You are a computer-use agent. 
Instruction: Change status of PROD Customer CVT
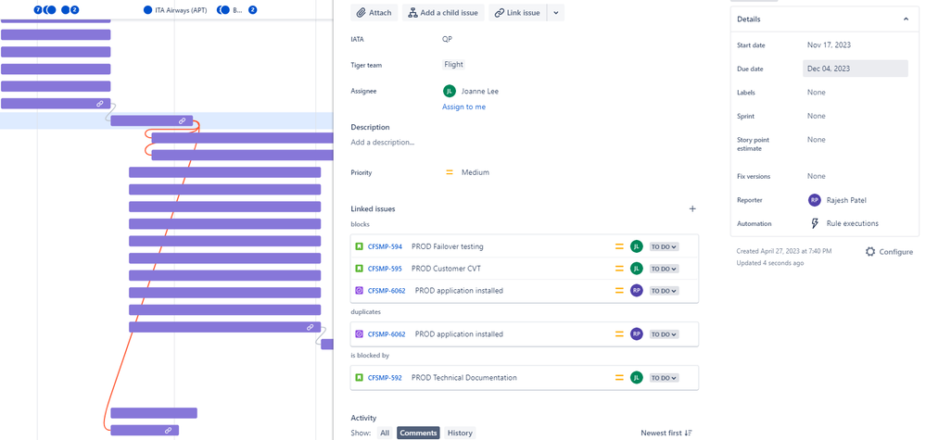665,269
